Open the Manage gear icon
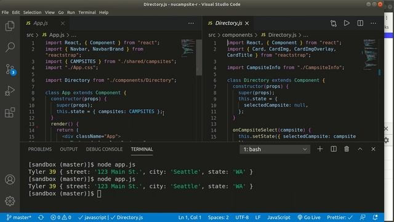 10,201
